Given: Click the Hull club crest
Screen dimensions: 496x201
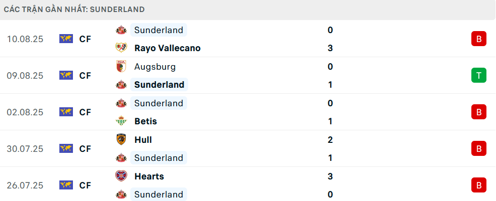Looking at the screenshot, I should [121, 140].
